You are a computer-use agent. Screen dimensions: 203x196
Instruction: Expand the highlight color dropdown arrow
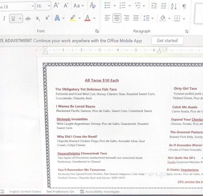(79, 18)
